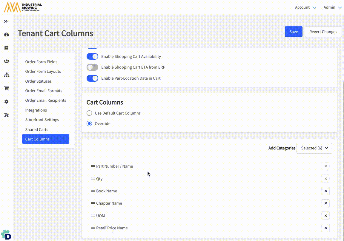
Task: Click the book icon in sidebar
Action: pos(6,48)
